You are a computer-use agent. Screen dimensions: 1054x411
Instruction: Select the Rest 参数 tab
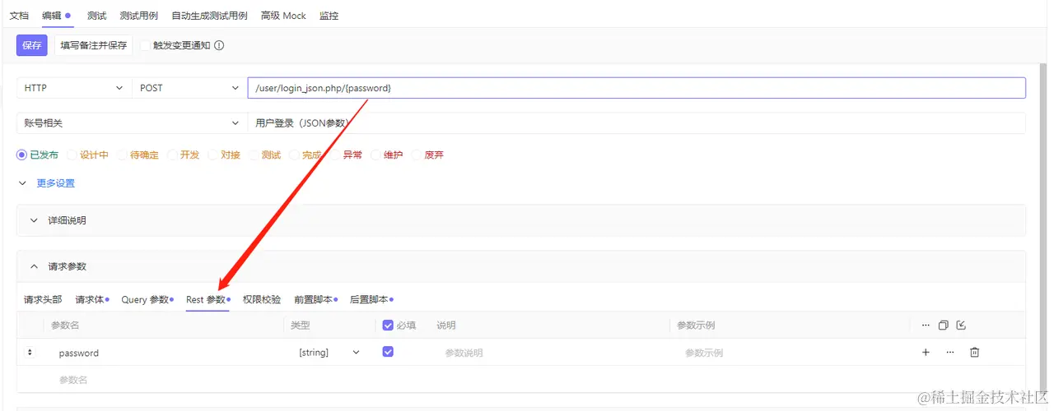click(x=206, y=300)
